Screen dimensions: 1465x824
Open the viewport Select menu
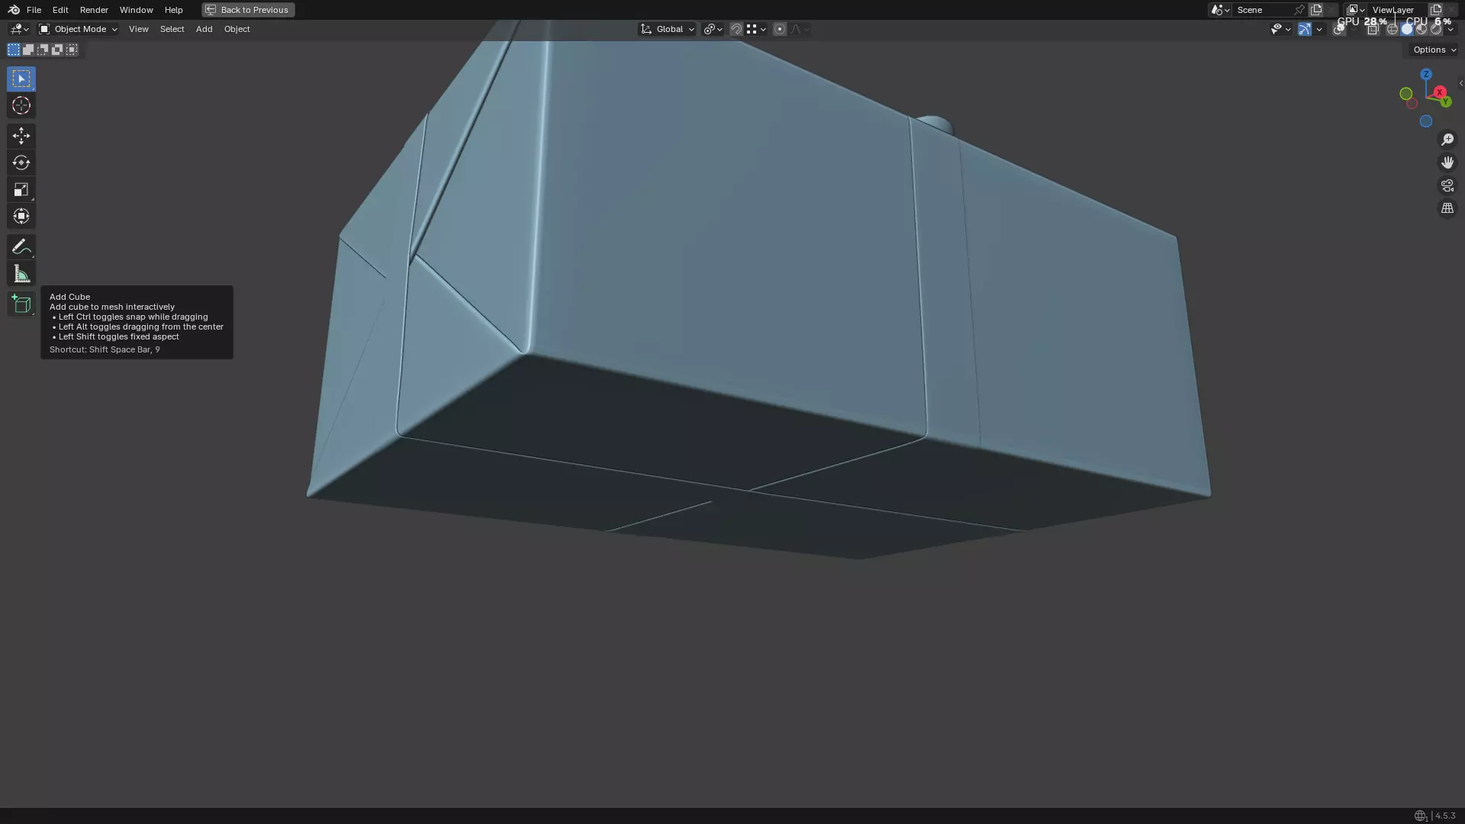coord(172,29)
